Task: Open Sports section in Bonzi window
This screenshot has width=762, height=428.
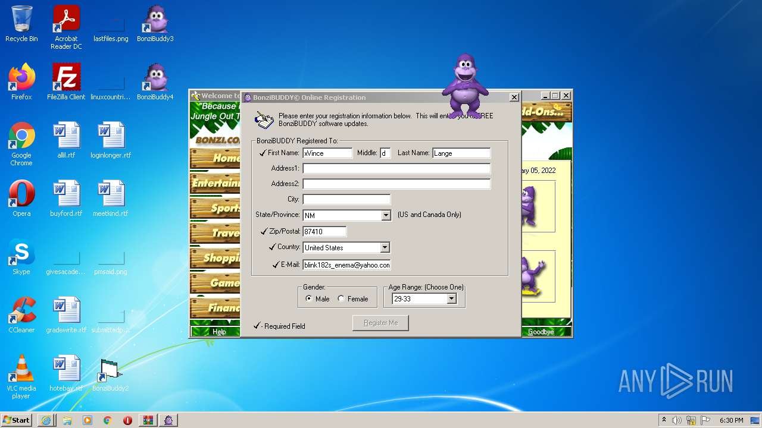Action: coord(216,208)
